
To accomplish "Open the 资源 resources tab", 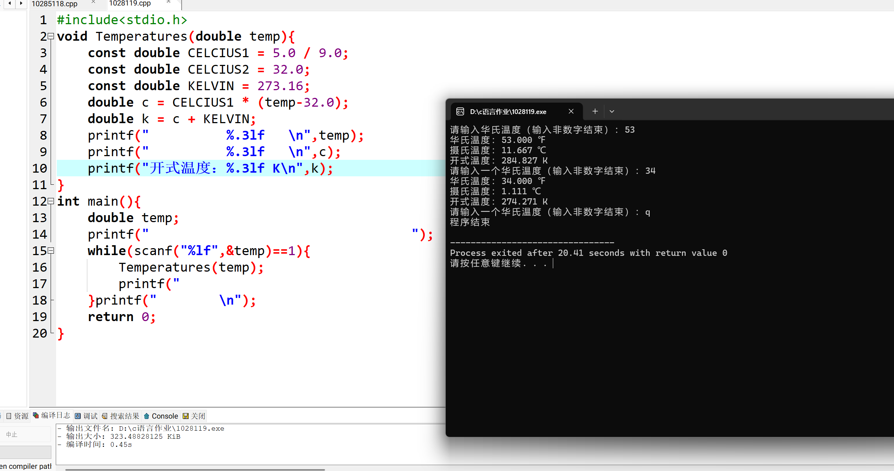I will (x=17, y=416).
